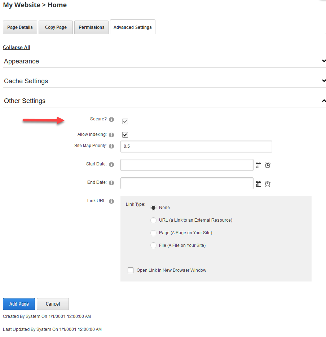Click the Collapse All link
This screenshot has width=326, height=337.
(16, 47)
